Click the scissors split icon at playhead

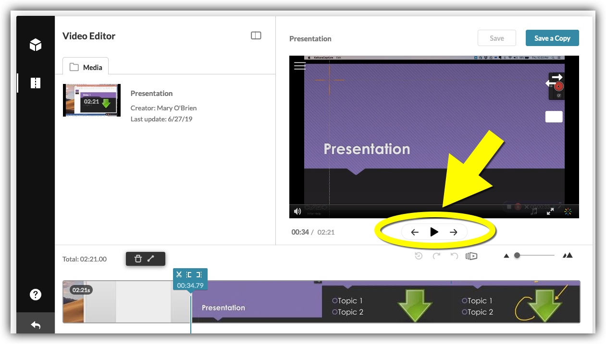point(179,274)
